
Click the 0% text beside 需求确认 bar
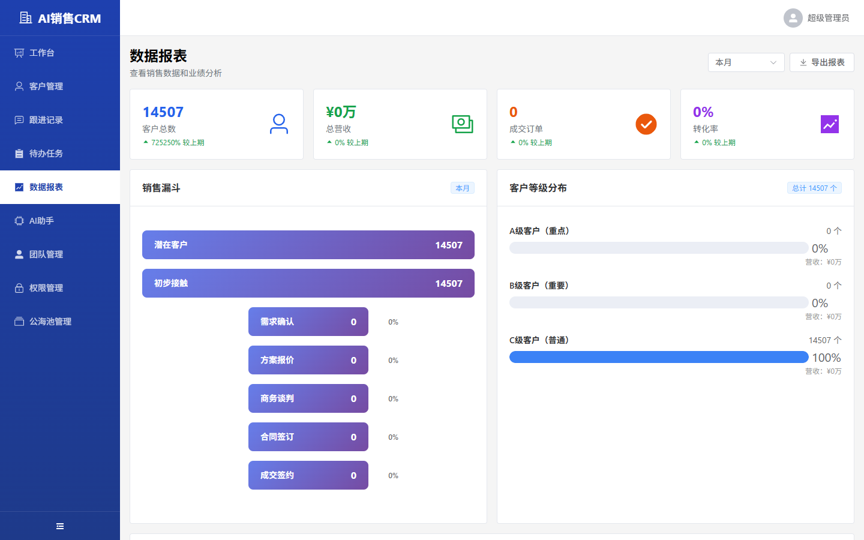click(x=393, y=322)
